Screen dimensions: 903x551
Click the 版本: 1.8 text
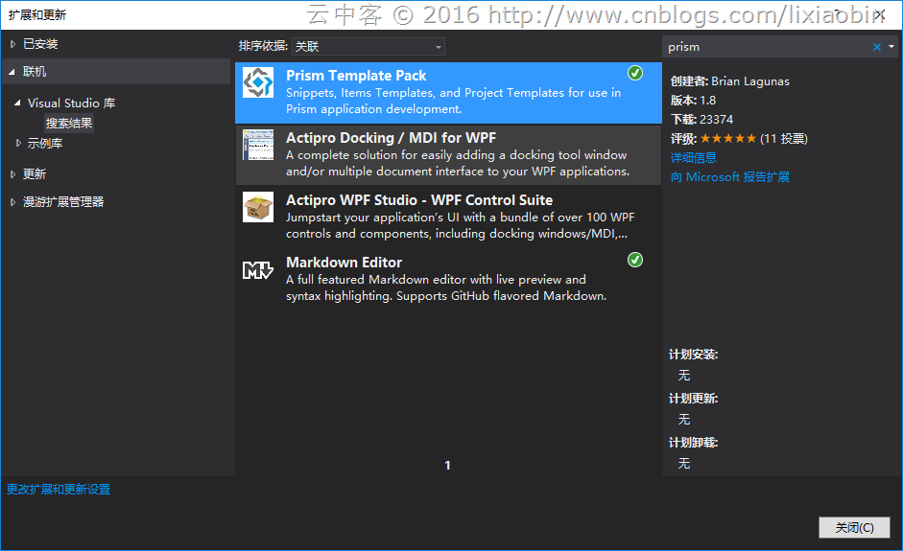tap(693, 101)
